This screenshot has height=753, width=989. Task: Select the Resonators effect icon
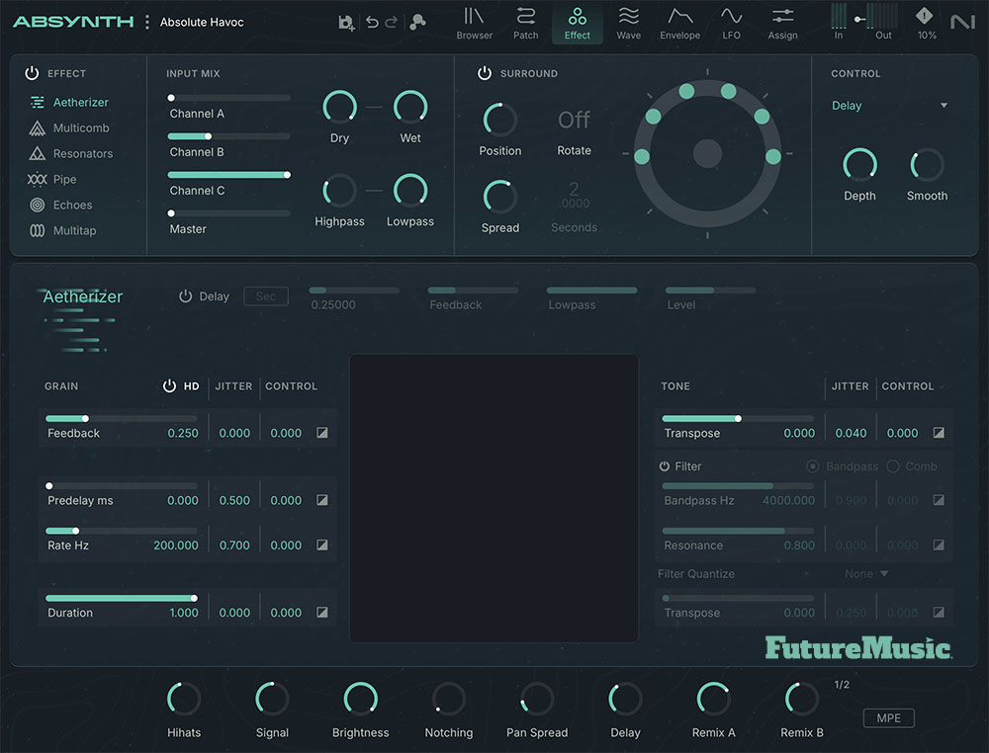[x=38, y=153]
